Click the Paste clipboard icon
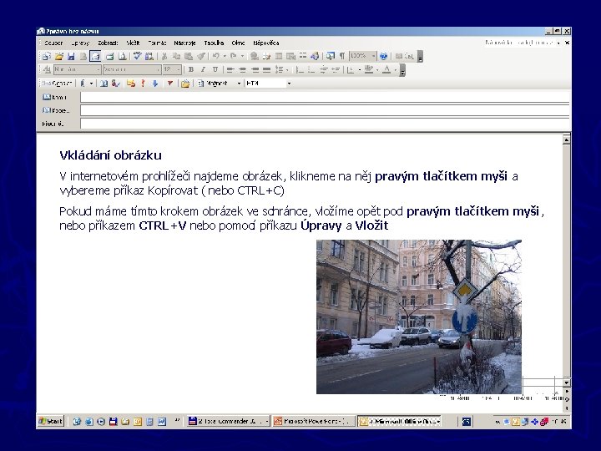Image resolution: width=601 pixels, height=451 pixels. point(189,57)
